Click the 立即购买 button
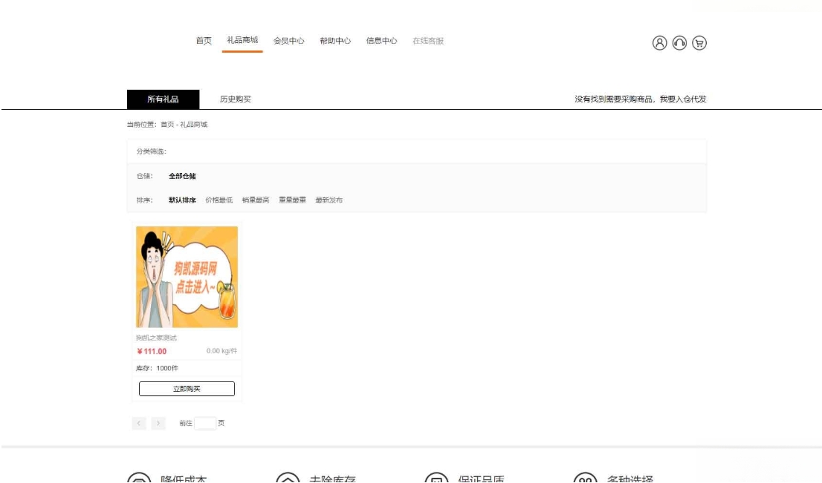Screen dimensions: 822x483 click(x=186, y=387)
